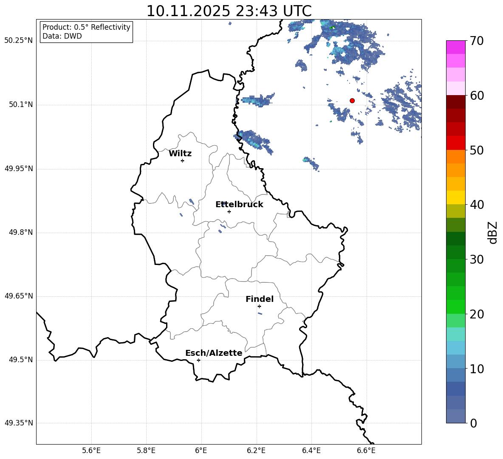Click the red radar station dot
This screenshot has width=503, height=459.
[352, 101]
